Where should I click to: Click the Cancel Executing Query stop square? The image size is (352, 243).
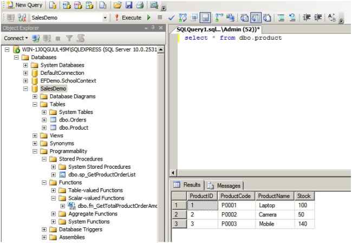(160, 17)
